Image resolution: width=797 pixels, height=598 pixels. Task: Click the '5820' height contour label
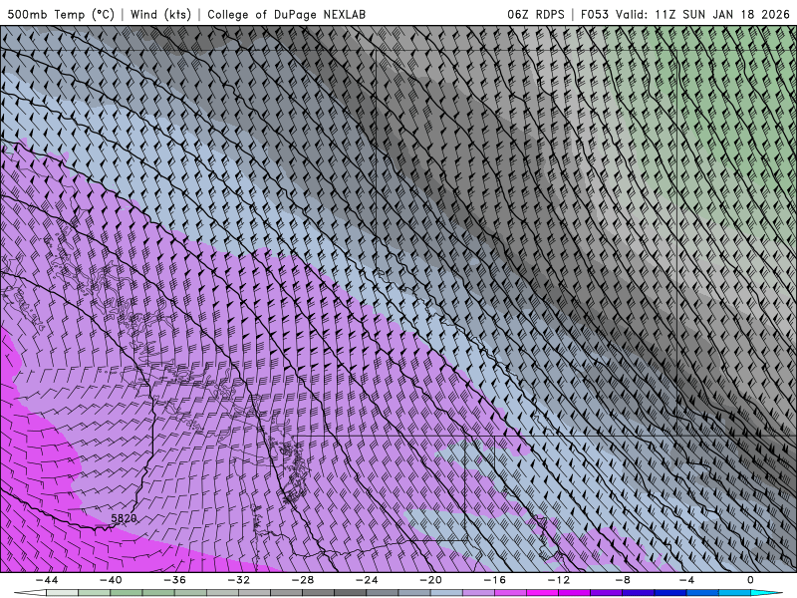[124, 518]
